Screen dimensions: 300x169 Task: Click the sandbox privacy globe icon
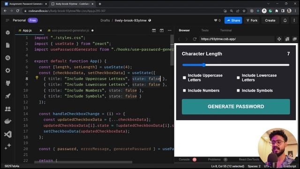[x=150, y=20]
